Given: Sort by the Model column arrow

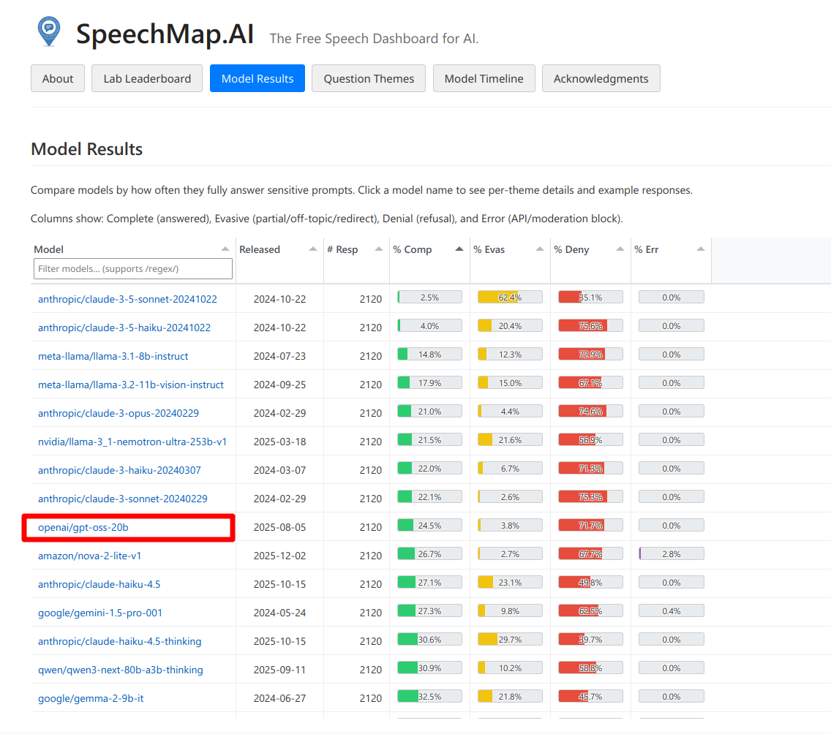Looking at the screenshot, I should coord(225,249).
